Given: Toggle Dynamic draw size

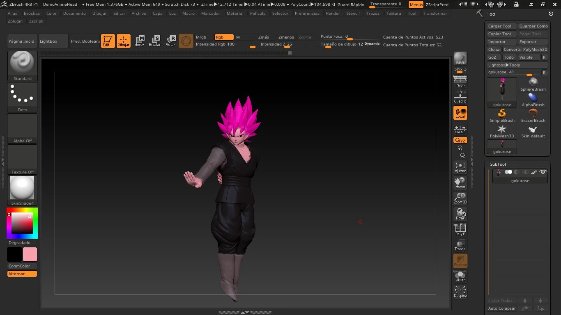Looking at the screenshot, I should point(372,43).
